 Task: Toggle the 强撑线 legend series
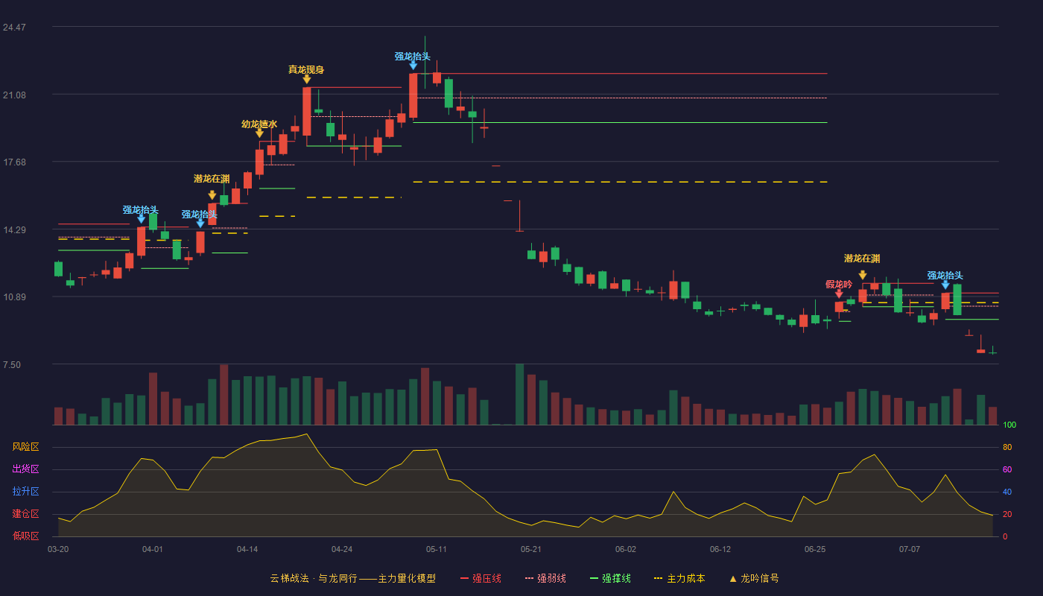point(610,578)
